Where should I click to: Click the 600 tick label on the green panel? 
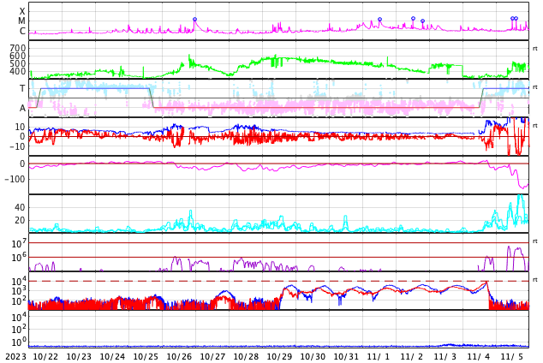(18, 56)
